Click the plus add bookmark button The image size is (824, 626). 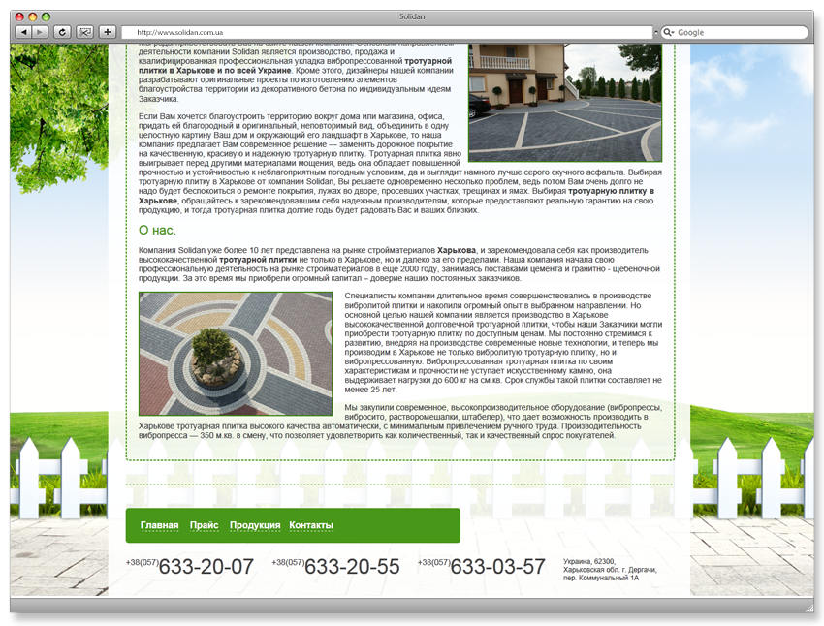click(108, 32)
